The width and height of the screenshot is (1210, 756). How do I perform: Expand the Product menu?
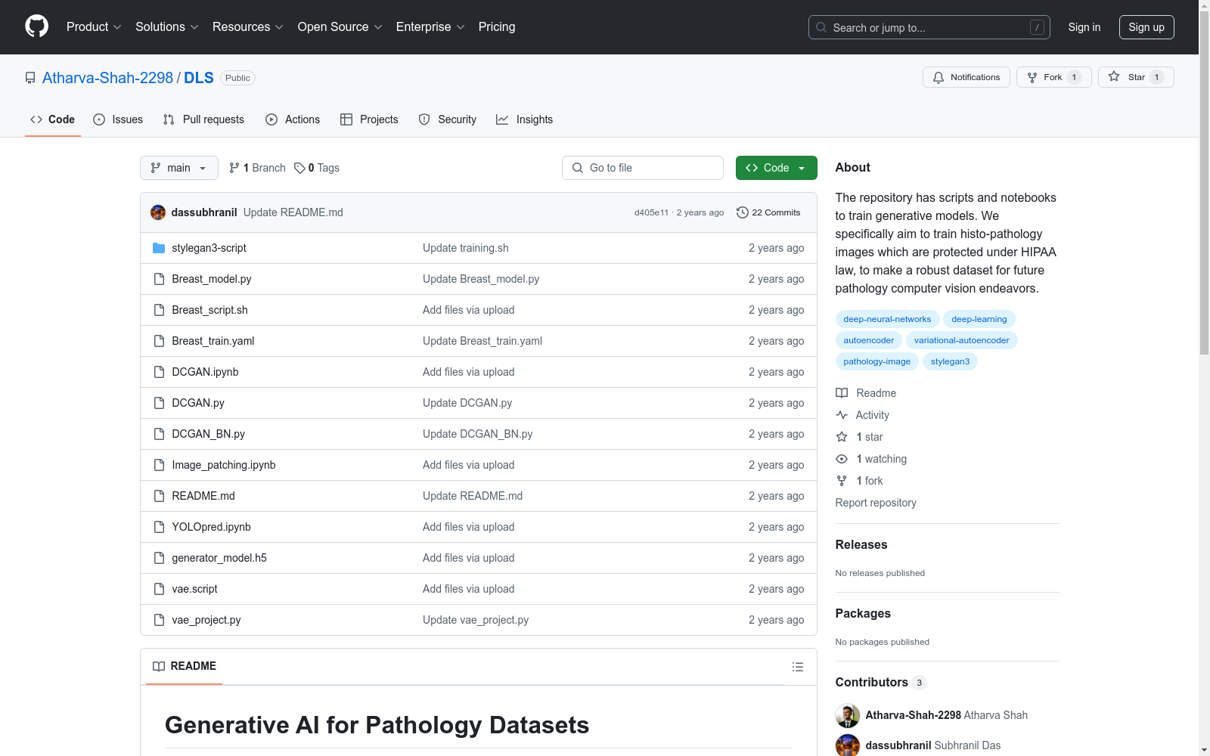[x=94, y=26]
